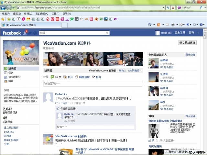Expand the Yahoo search provider dropdown
207x155 pixels.
(205, 8)
